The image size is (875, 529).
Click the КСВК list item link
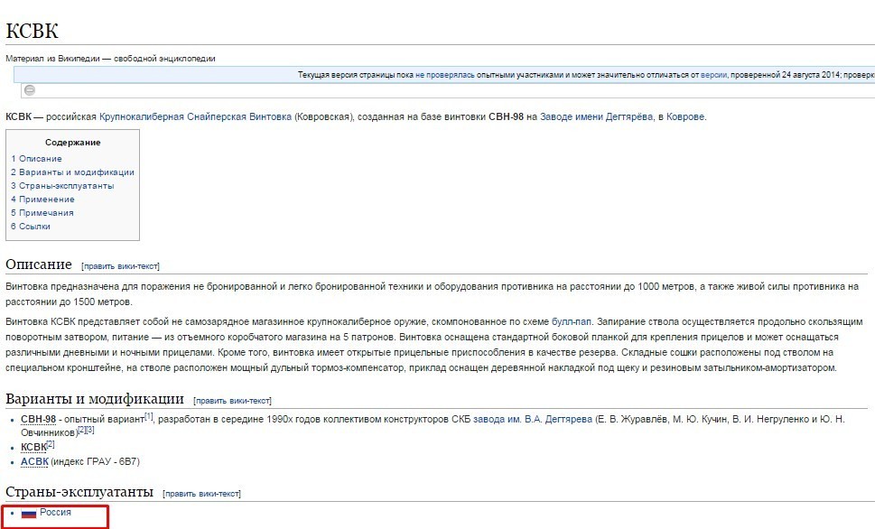click(33, 447)
